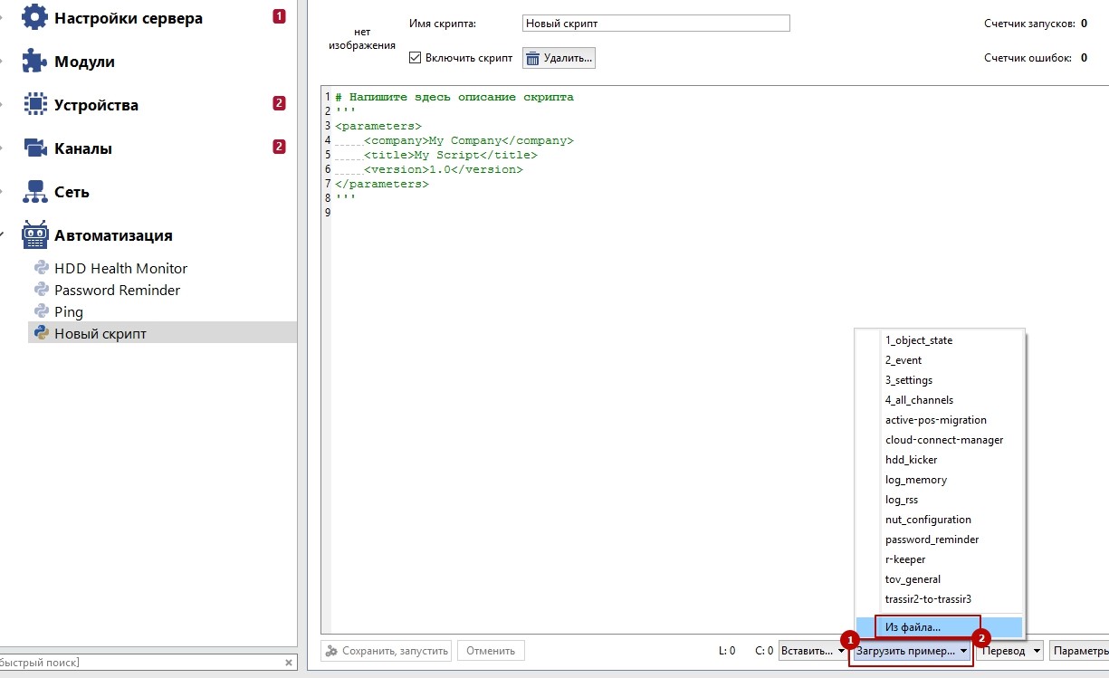This screenshot has height=678, width=1109.
Task: Clear quick search with the x icon
Action: (289, 663)
